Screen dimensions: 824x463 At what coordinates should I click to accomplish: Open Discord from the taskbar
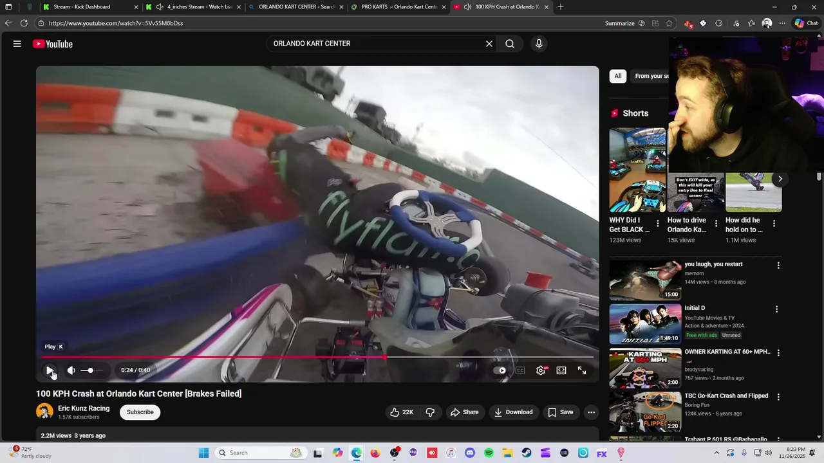[x=469, y=453]
